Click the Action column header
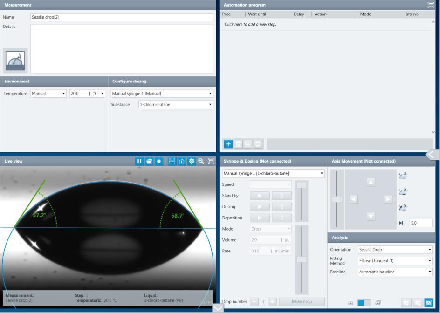This screenshot has width=440, height=313. coord(321,14)
